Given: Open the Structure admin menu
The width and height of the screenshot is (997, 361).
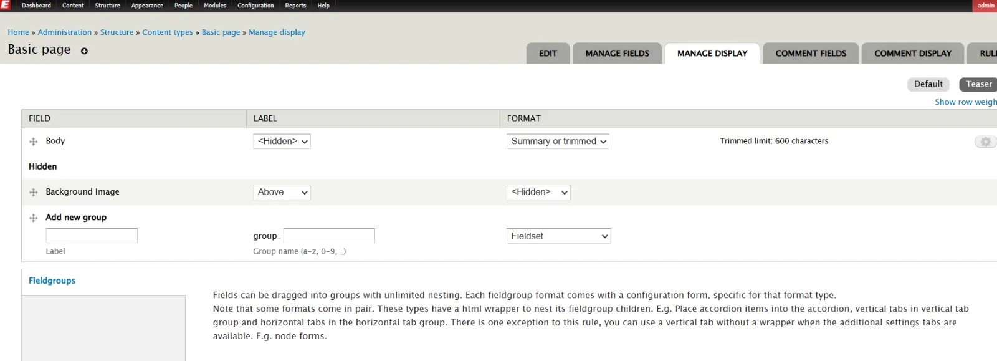Looking at the screenshot, I should coord(107,6).
